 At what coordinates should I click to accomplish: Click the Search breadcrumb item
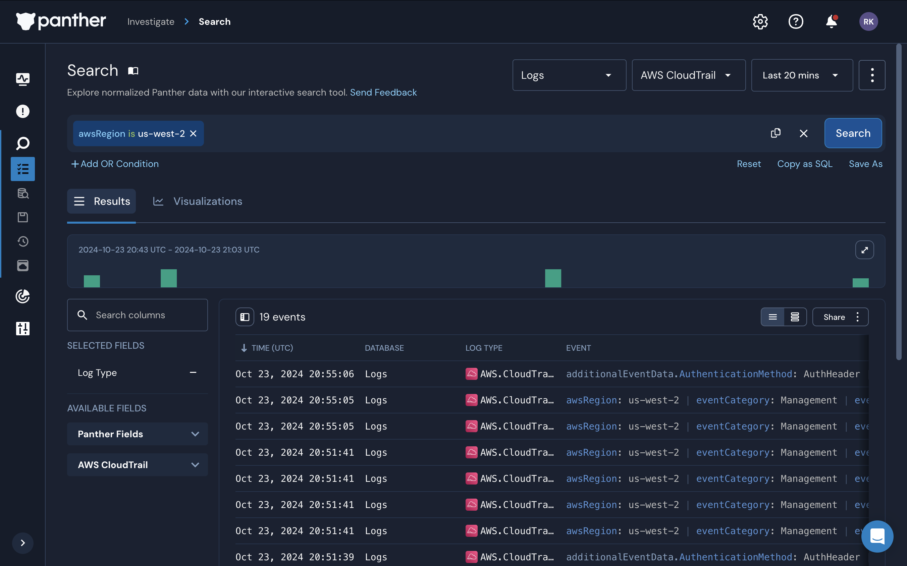215,22
